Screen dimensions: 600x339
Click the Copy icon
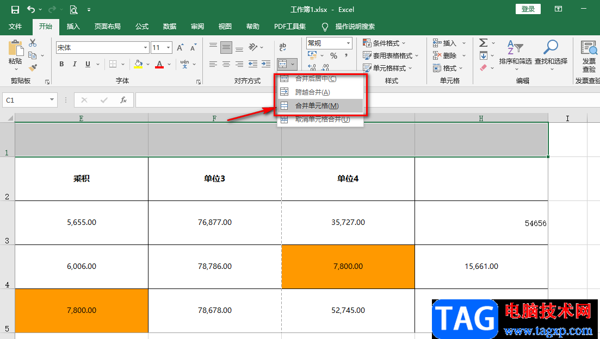(x=33, y=55)
